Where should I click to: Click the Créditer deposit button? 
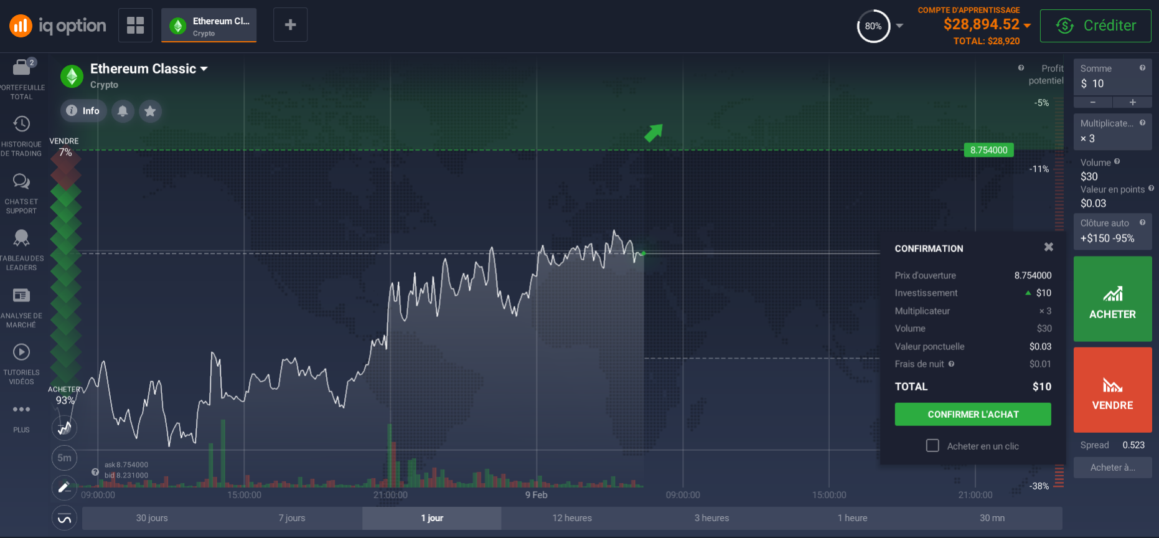tap(1096, 26)
